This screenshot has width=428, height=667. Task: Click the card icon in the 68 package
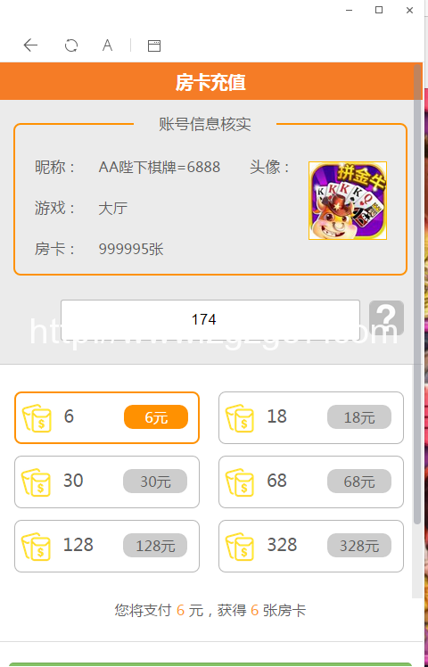pyautogui.click(x=240, y=482)
